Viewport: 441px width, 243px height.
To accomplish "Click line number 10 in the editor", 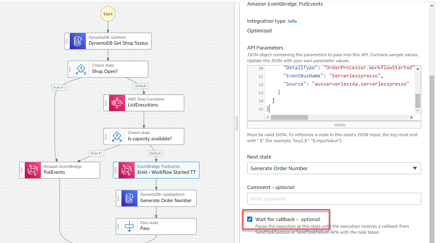I will point(261,68).
